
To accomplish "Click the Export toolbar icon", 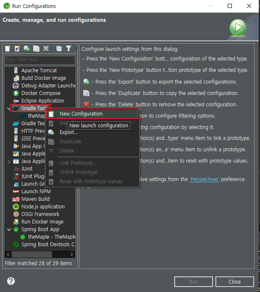I will pos(26,49).
